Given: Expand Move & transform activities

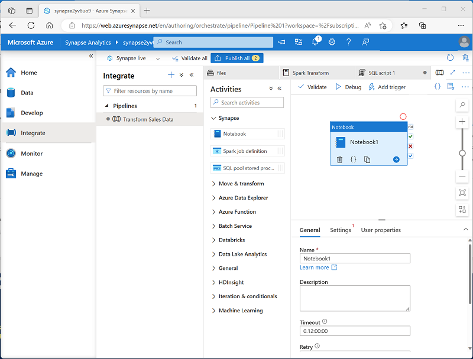Looking at the screenshot, I should click(x=213, y=184).
